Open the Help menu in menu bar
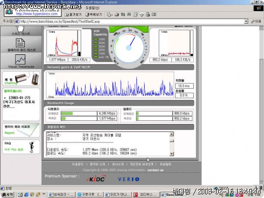Viewport: 264px width, 198px height. (92, 8)
